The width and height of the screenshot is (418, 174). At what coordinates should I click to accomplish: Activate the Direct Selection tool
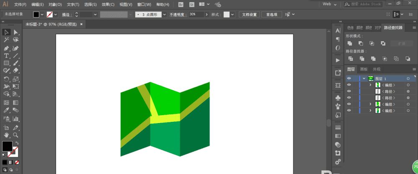pyautogui.click(x=16, y=32)
